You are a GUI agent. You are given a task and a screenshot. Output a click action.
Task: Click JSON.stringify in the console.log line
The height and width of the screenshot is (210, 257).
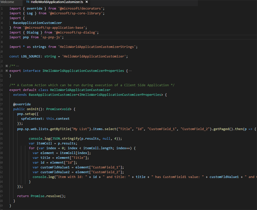66,139
